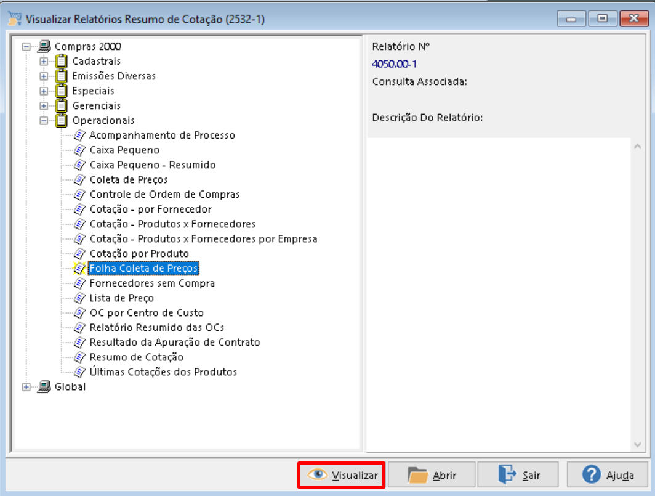Image resolution: width=655 pixels, height=496 pixels.
Task: Click the Global node label
Action: click(70, 386)
